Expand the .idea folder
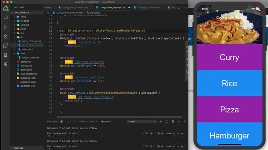268x150 pixels. pyautogui.click(x=23, y=17)
